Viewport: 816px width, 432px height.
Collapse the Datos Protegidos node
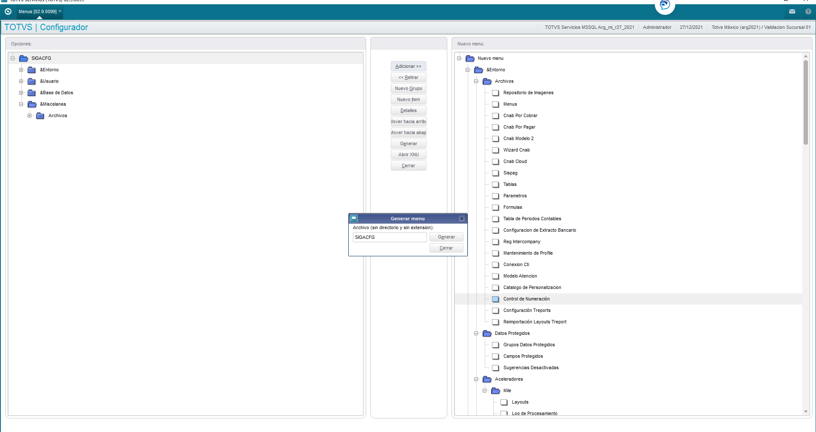pos(476,333)
